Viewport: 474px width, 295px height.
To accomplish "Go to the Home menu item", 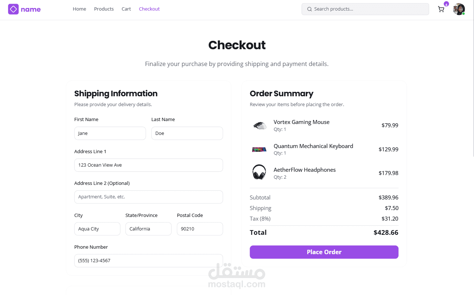I will [79, 9].
